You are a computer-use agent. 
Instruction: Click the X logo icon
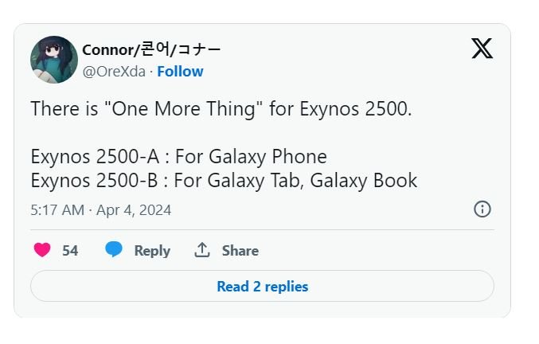[482, 49]
